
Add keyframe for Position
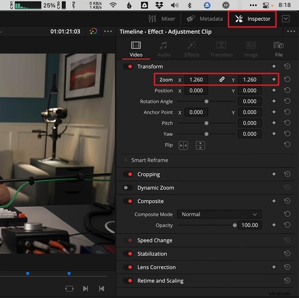tap(274, 90)
